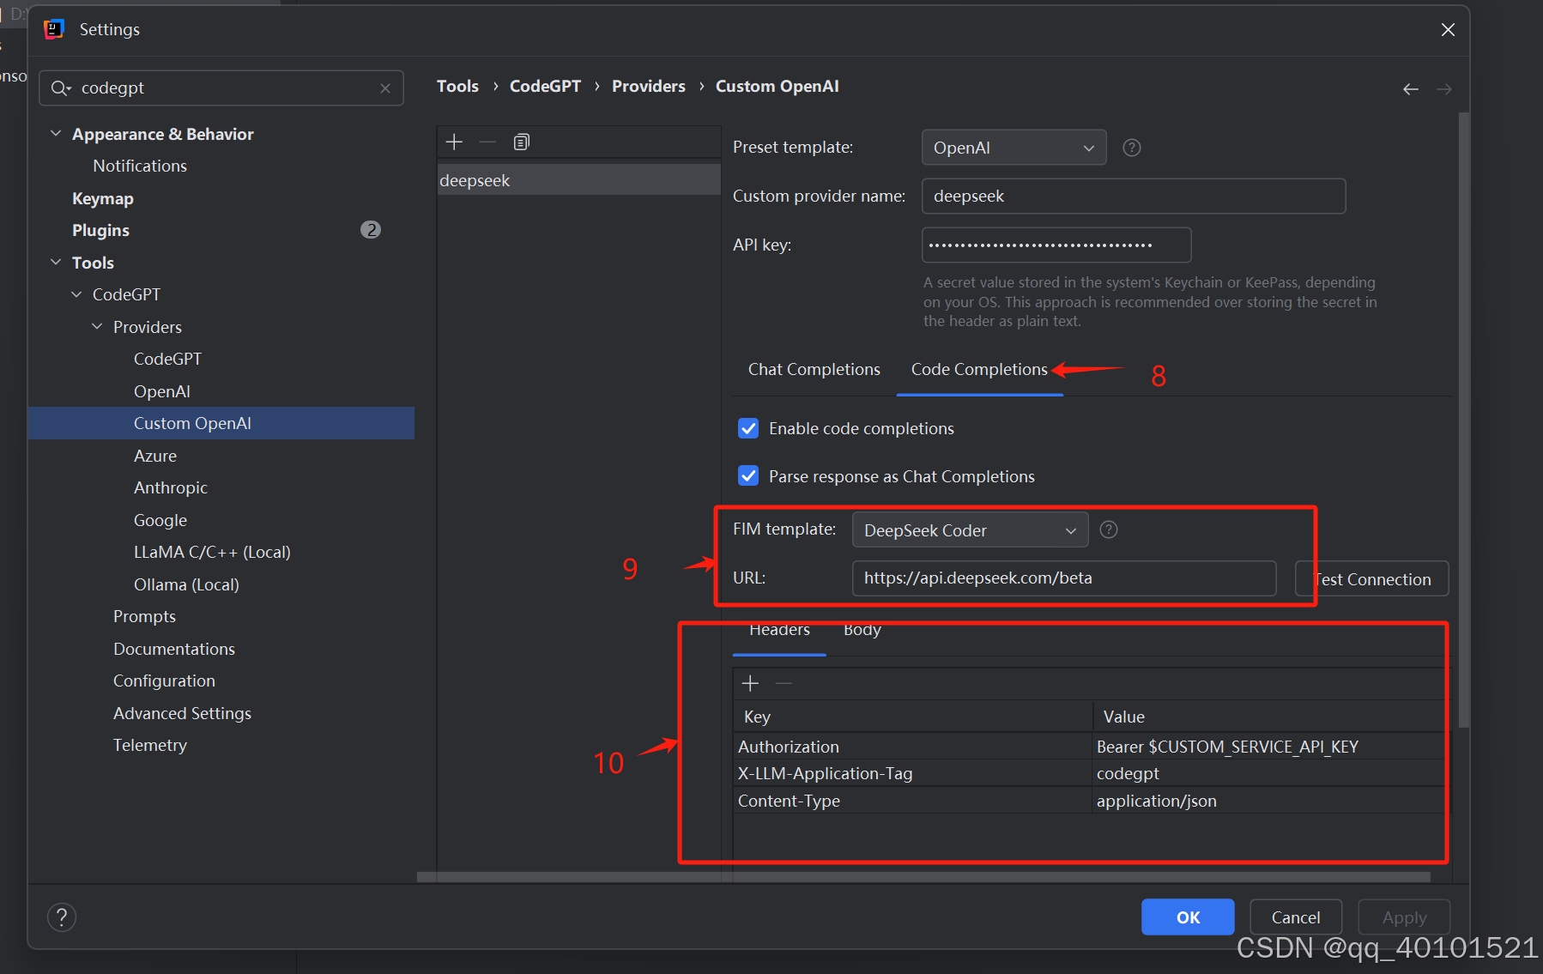This screenshot has width=1543, height=974.
Task: Collapse the Tools tree section
Action: coord(56,262)
